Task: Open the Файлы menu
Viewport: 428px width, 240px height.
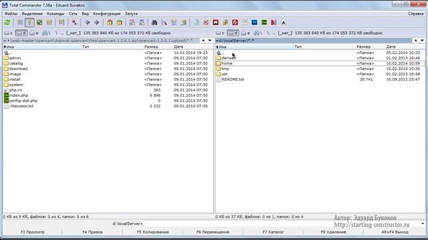Action: (11, 13)
